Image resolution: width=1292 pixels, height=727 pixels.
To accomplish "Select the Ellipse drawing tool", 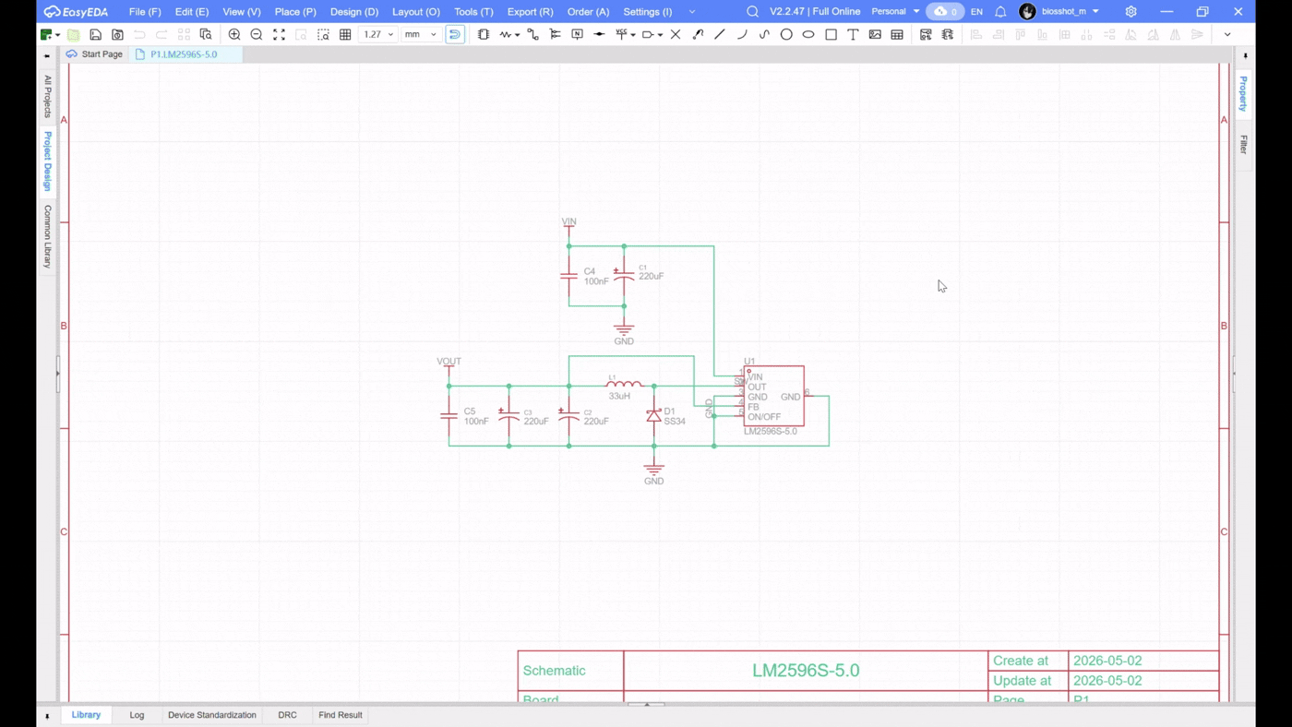I will click(x=808, y=34).
